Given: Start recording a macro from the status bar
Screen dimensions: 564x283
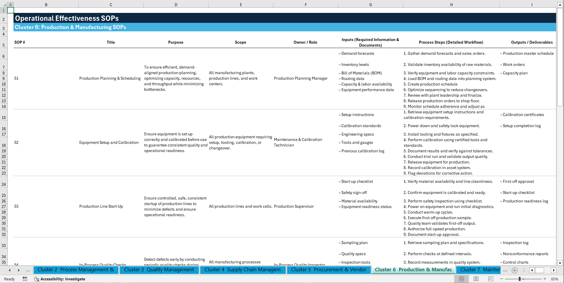Looking at the screenshot, I should tap(25, 279).
